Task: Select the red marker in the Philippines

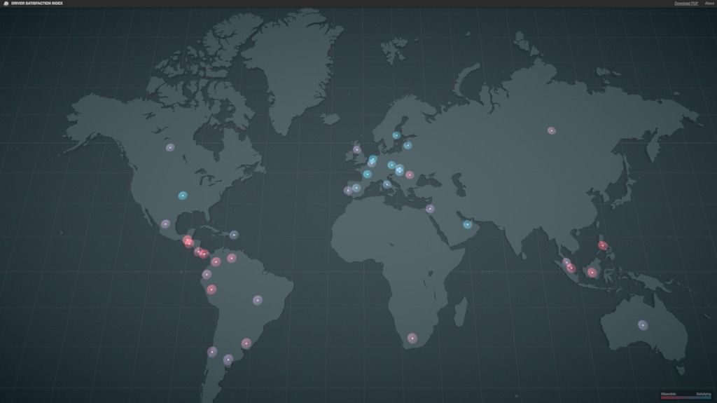Action: pos(602,245)
